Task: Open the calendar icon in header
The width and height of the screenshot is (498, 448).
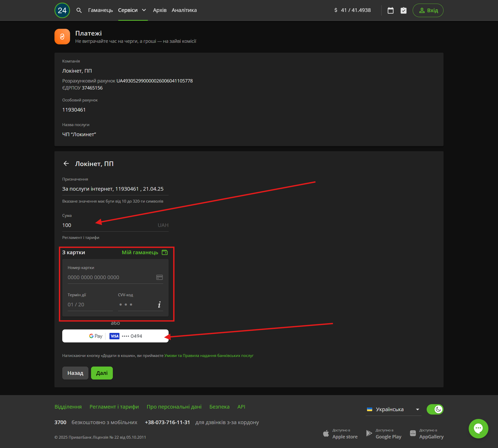Action: click(390, 10)
